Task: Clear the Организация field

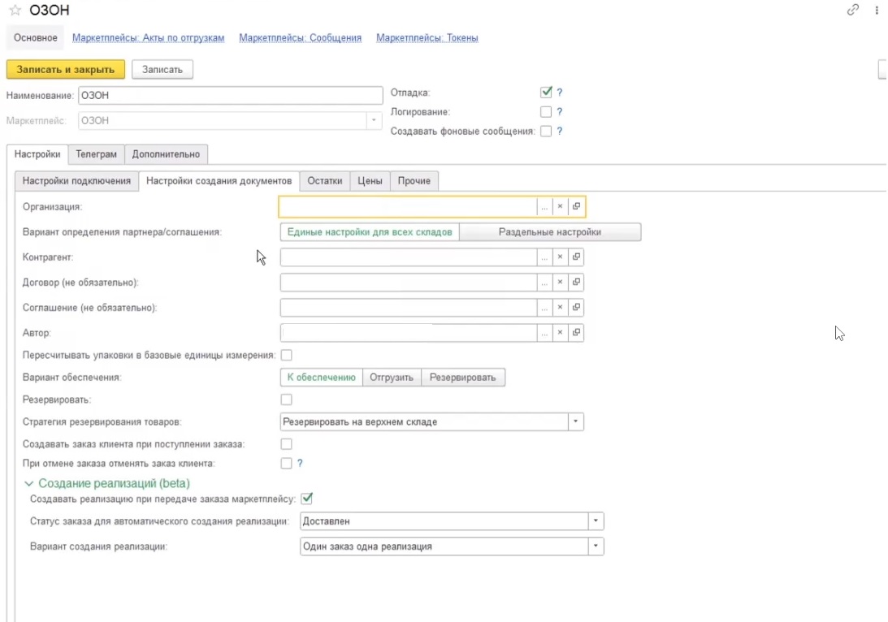Action: [x=560, y=206]
